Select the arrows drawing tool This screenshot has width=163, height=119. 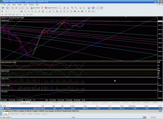point(93,11)
